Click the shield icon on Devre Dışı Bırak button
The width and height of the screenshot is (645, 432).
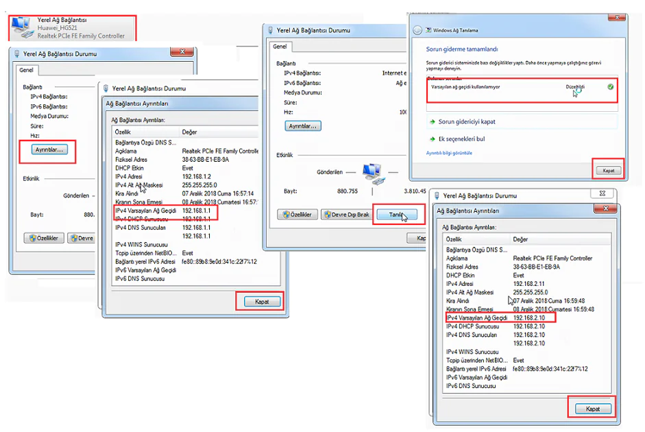pos(328,213)
